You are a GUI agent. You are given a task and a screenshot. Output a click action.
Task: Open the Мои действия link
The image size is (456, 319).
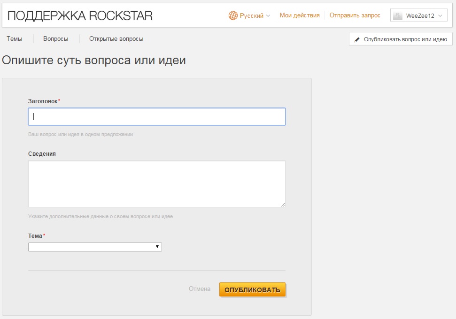point(300,15)
